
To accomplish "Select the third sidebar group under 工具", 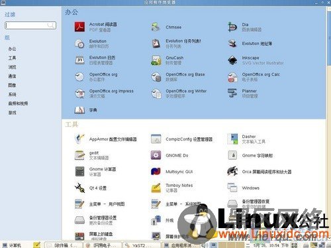I will coord(12,67).
